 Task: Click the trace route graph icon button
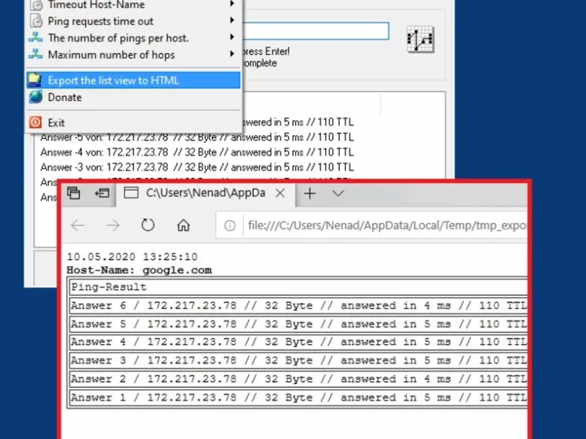(x=420, y=40)
